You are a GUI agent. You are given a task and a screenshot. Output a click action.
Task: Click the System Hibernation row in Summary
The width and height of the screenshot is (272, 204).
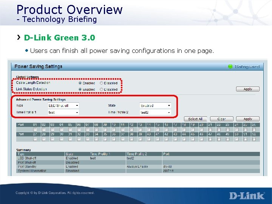click(138, 171)
